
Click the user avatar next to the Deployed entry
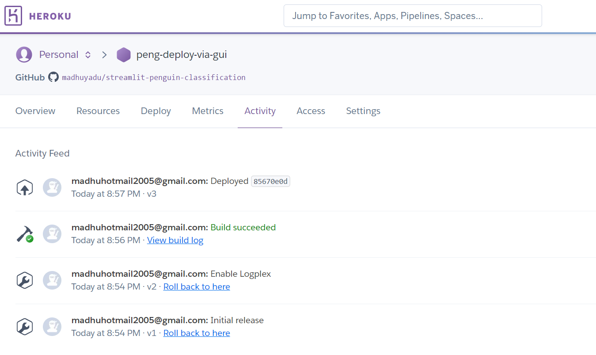click(52, 187)
